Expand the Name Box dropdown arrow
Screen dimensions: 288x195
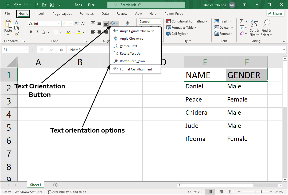coord(26,49)
